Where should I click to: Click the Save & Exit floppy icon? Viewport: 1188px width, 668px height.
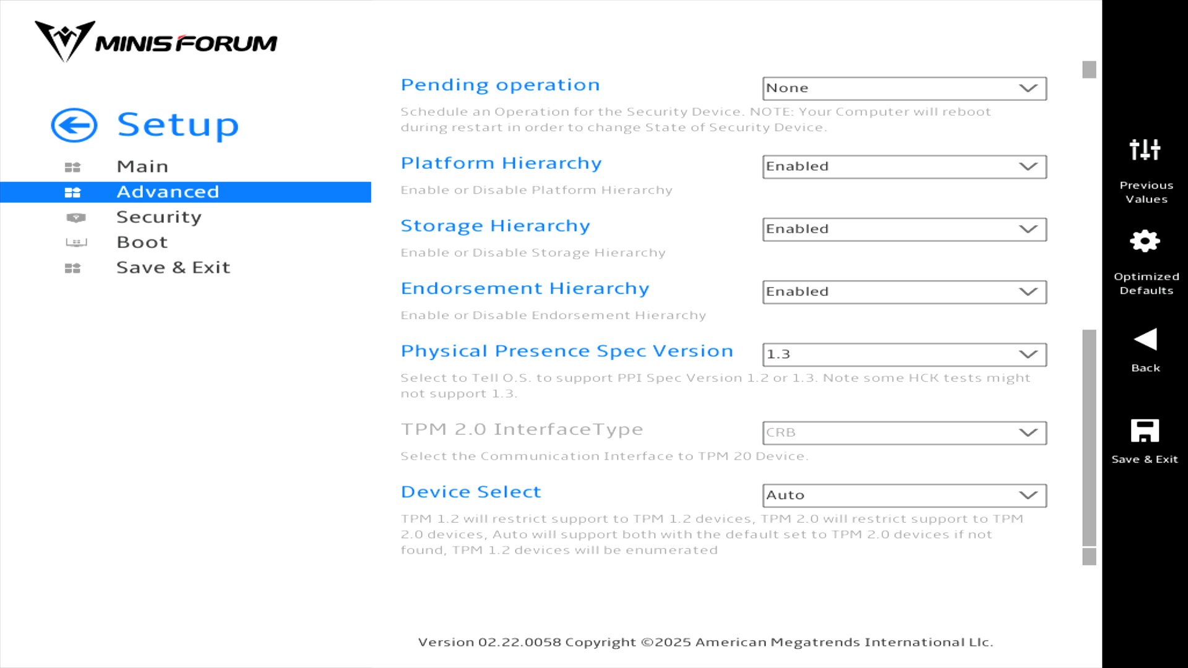(x=1145, y=431)
